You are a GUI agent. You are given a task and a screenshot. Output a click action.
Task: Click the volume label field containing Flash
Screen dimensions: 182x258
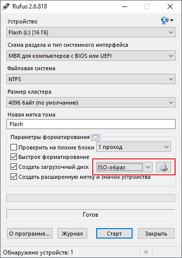pos(91,124)
